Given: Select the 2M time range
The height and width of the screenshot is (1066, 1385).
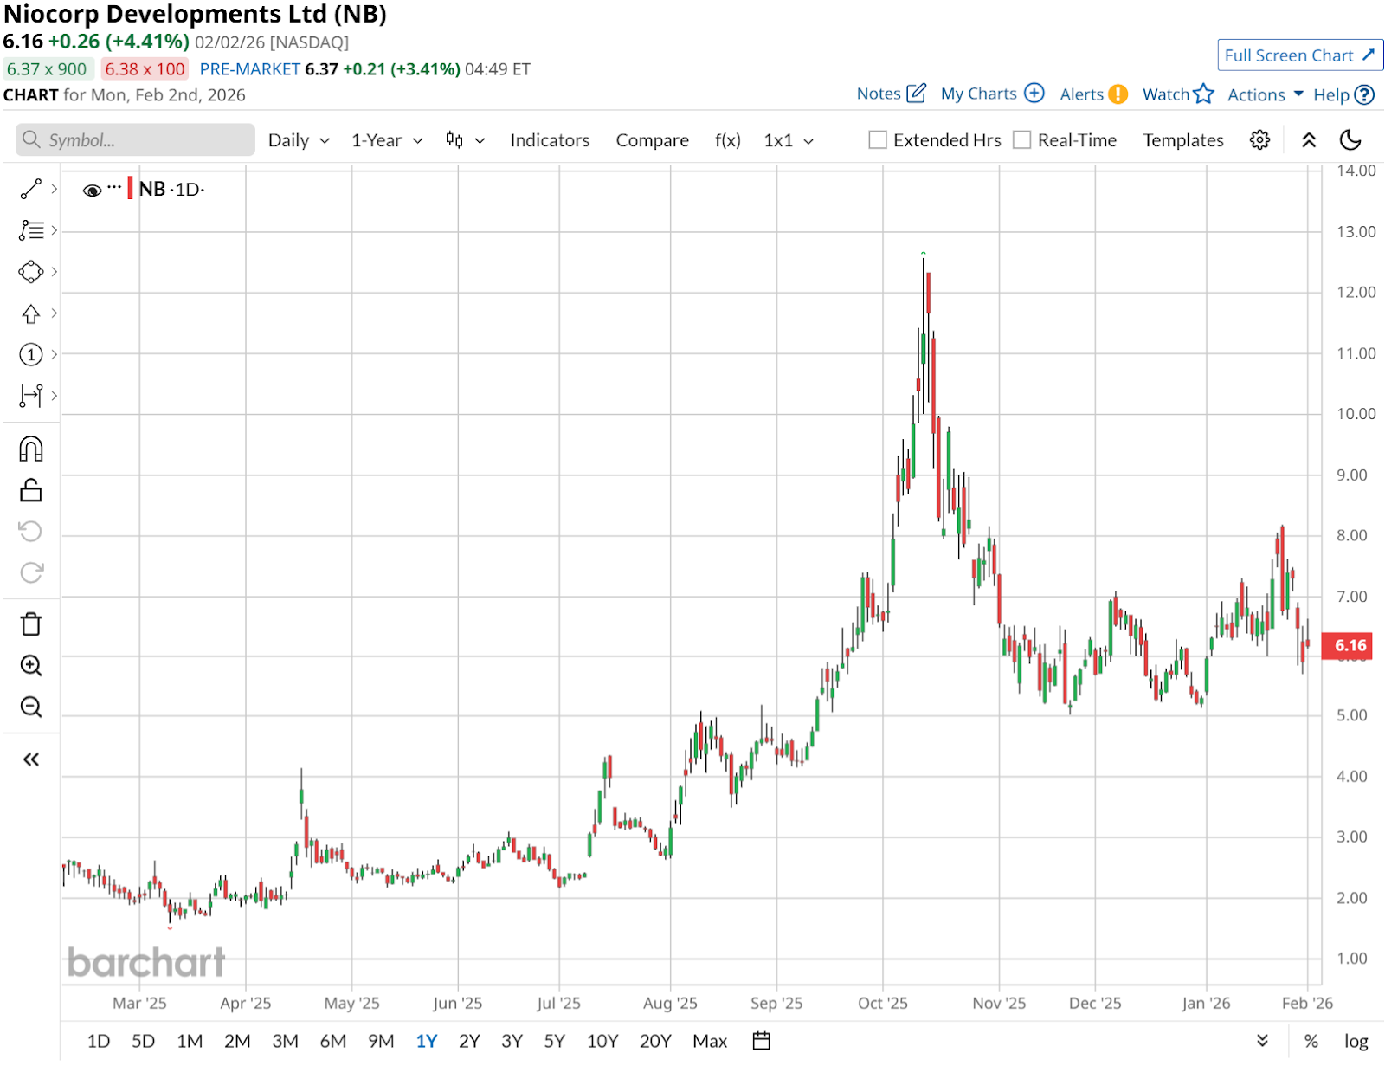Looking at the screenshot, I should coord(237,1041).
